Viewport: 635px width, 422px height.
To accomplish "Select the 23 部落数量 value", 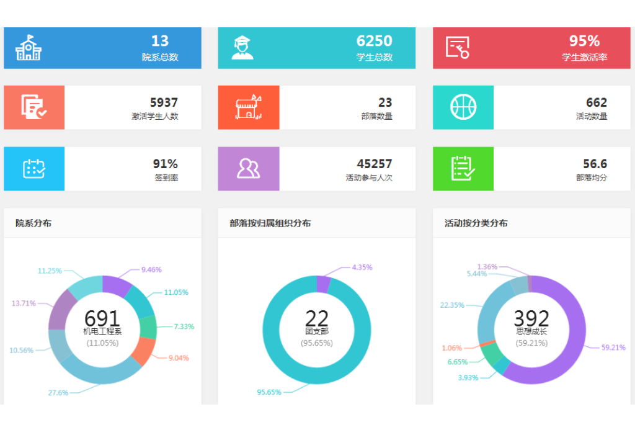I will (385, 102).
